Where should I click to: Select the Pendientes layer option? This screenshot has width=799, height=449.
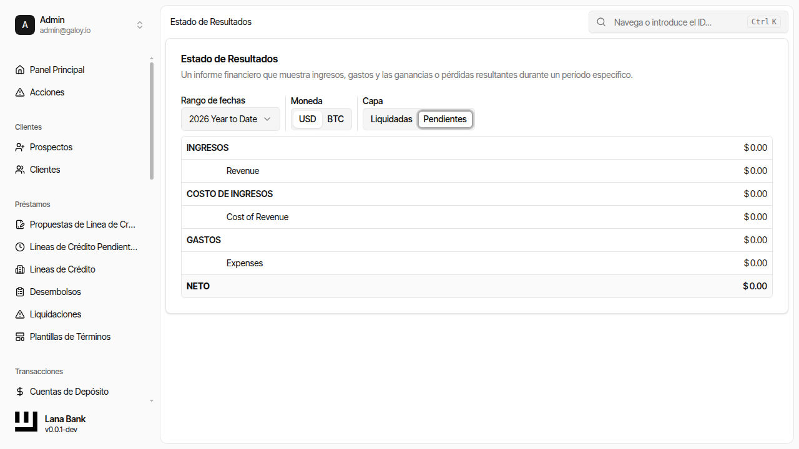(x=445, y=119)
